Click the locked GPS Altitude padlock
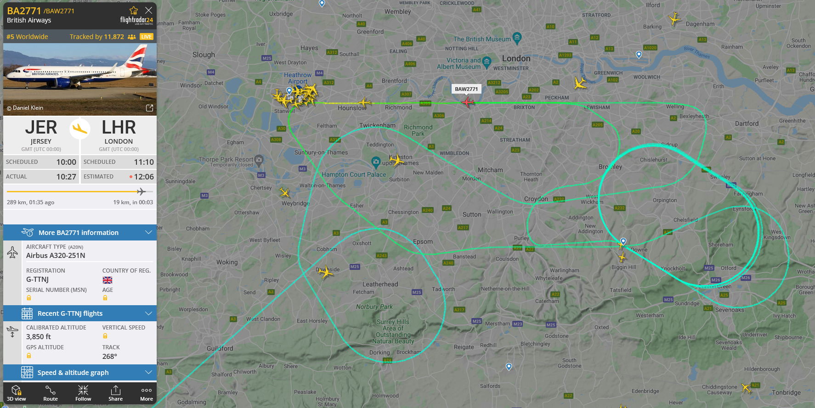Image resolution: width=815 pixels, height=408 pixels. pos(29,356)
